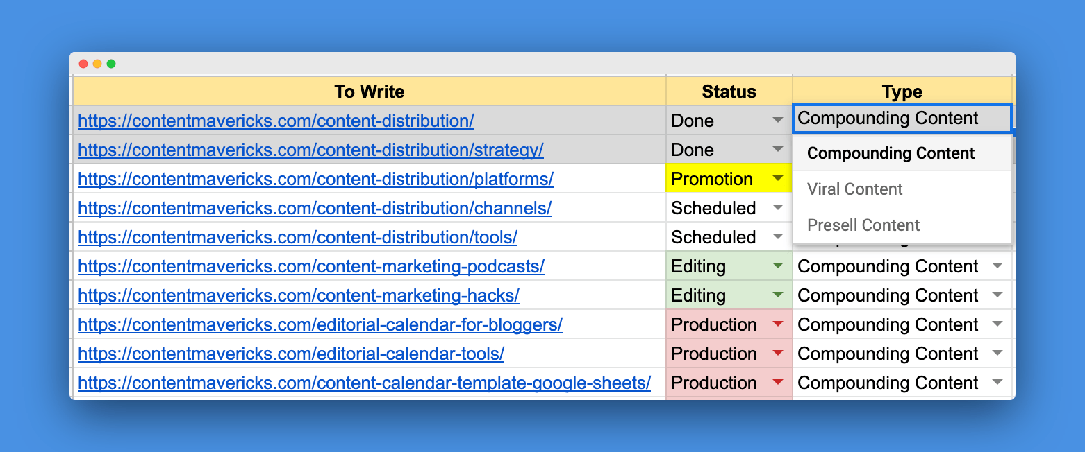Image resolution: width=1085 pixels, height=452 pixels.
Task: Click the green maximize window button
Action: point(111,64)
